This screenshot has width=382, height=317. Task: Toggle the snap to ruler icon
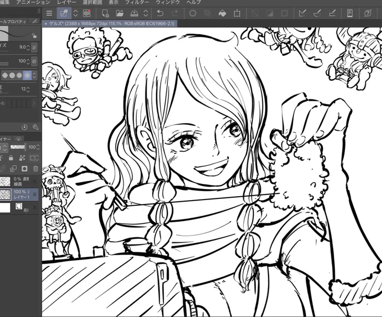[302, 13]
